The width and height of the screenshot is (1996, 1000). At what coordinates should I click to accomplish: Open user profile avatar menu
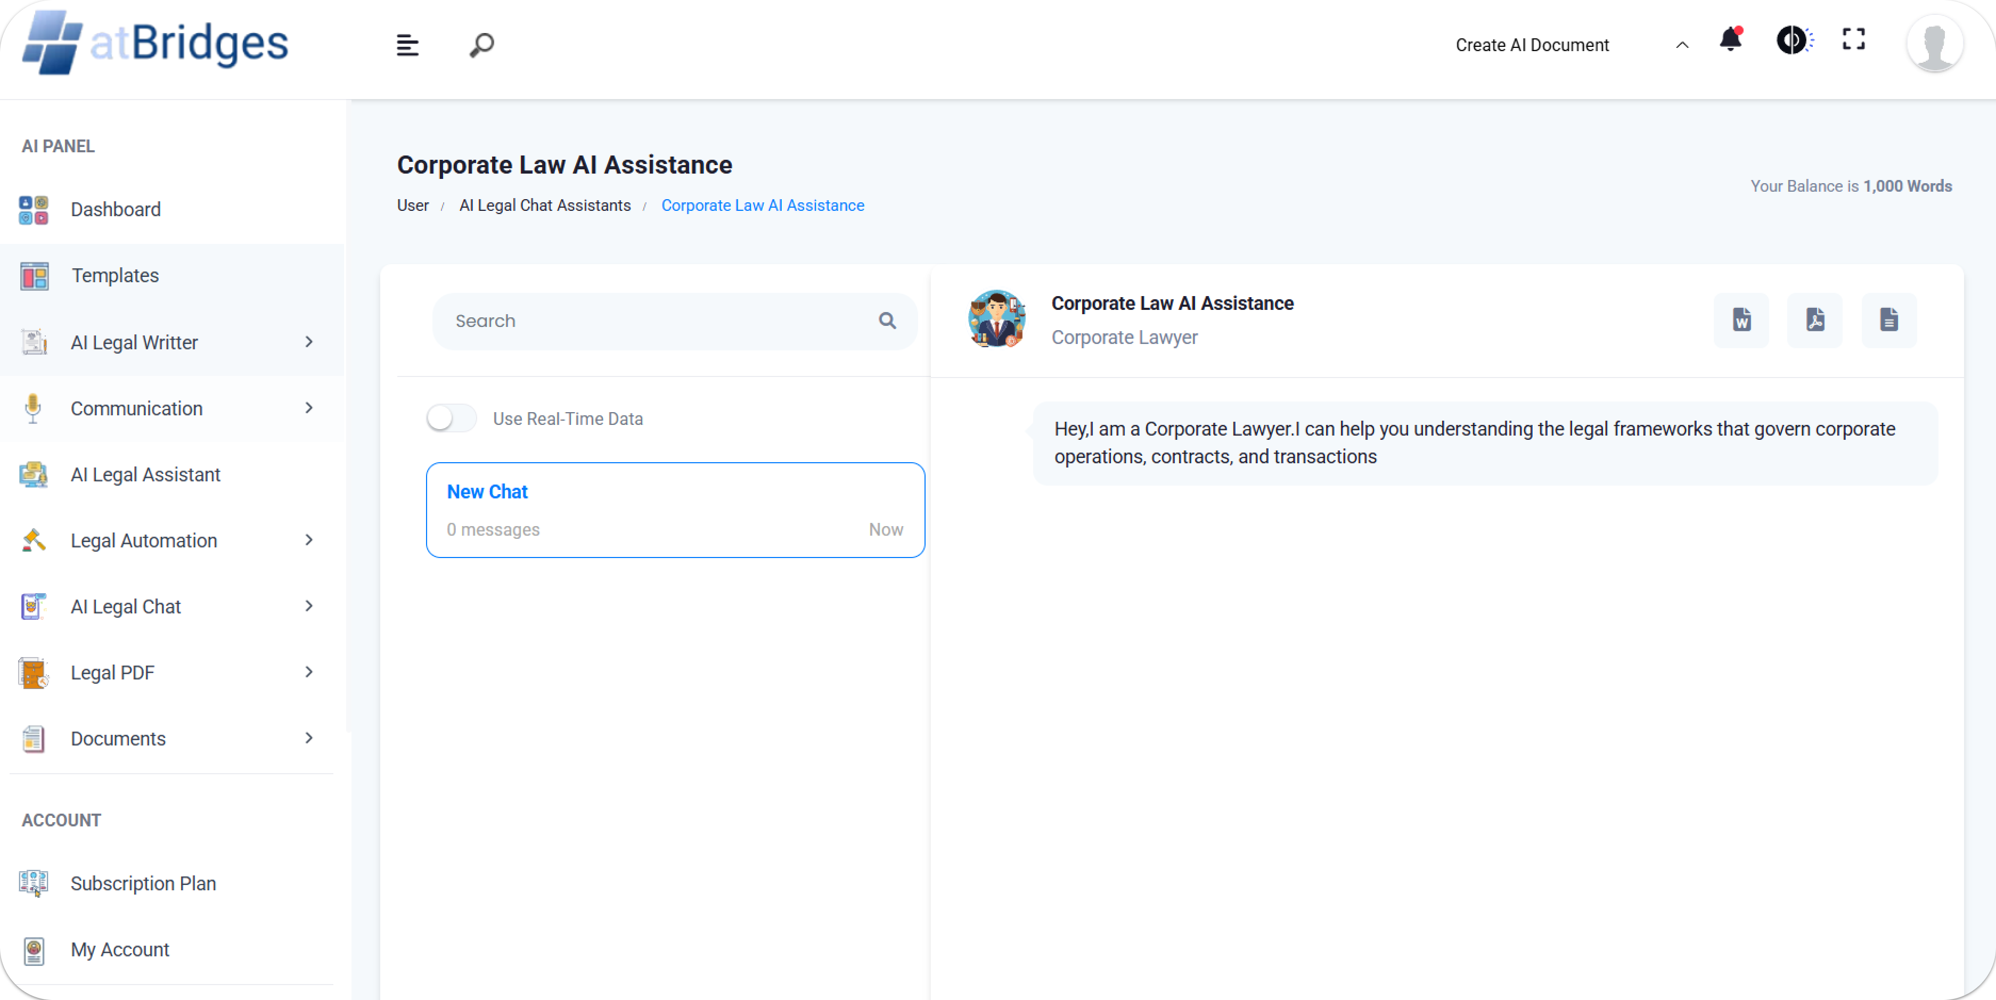(1934, 43)
